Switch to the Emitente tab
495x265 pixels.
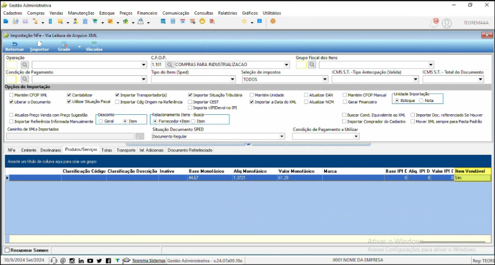point(29,150)
